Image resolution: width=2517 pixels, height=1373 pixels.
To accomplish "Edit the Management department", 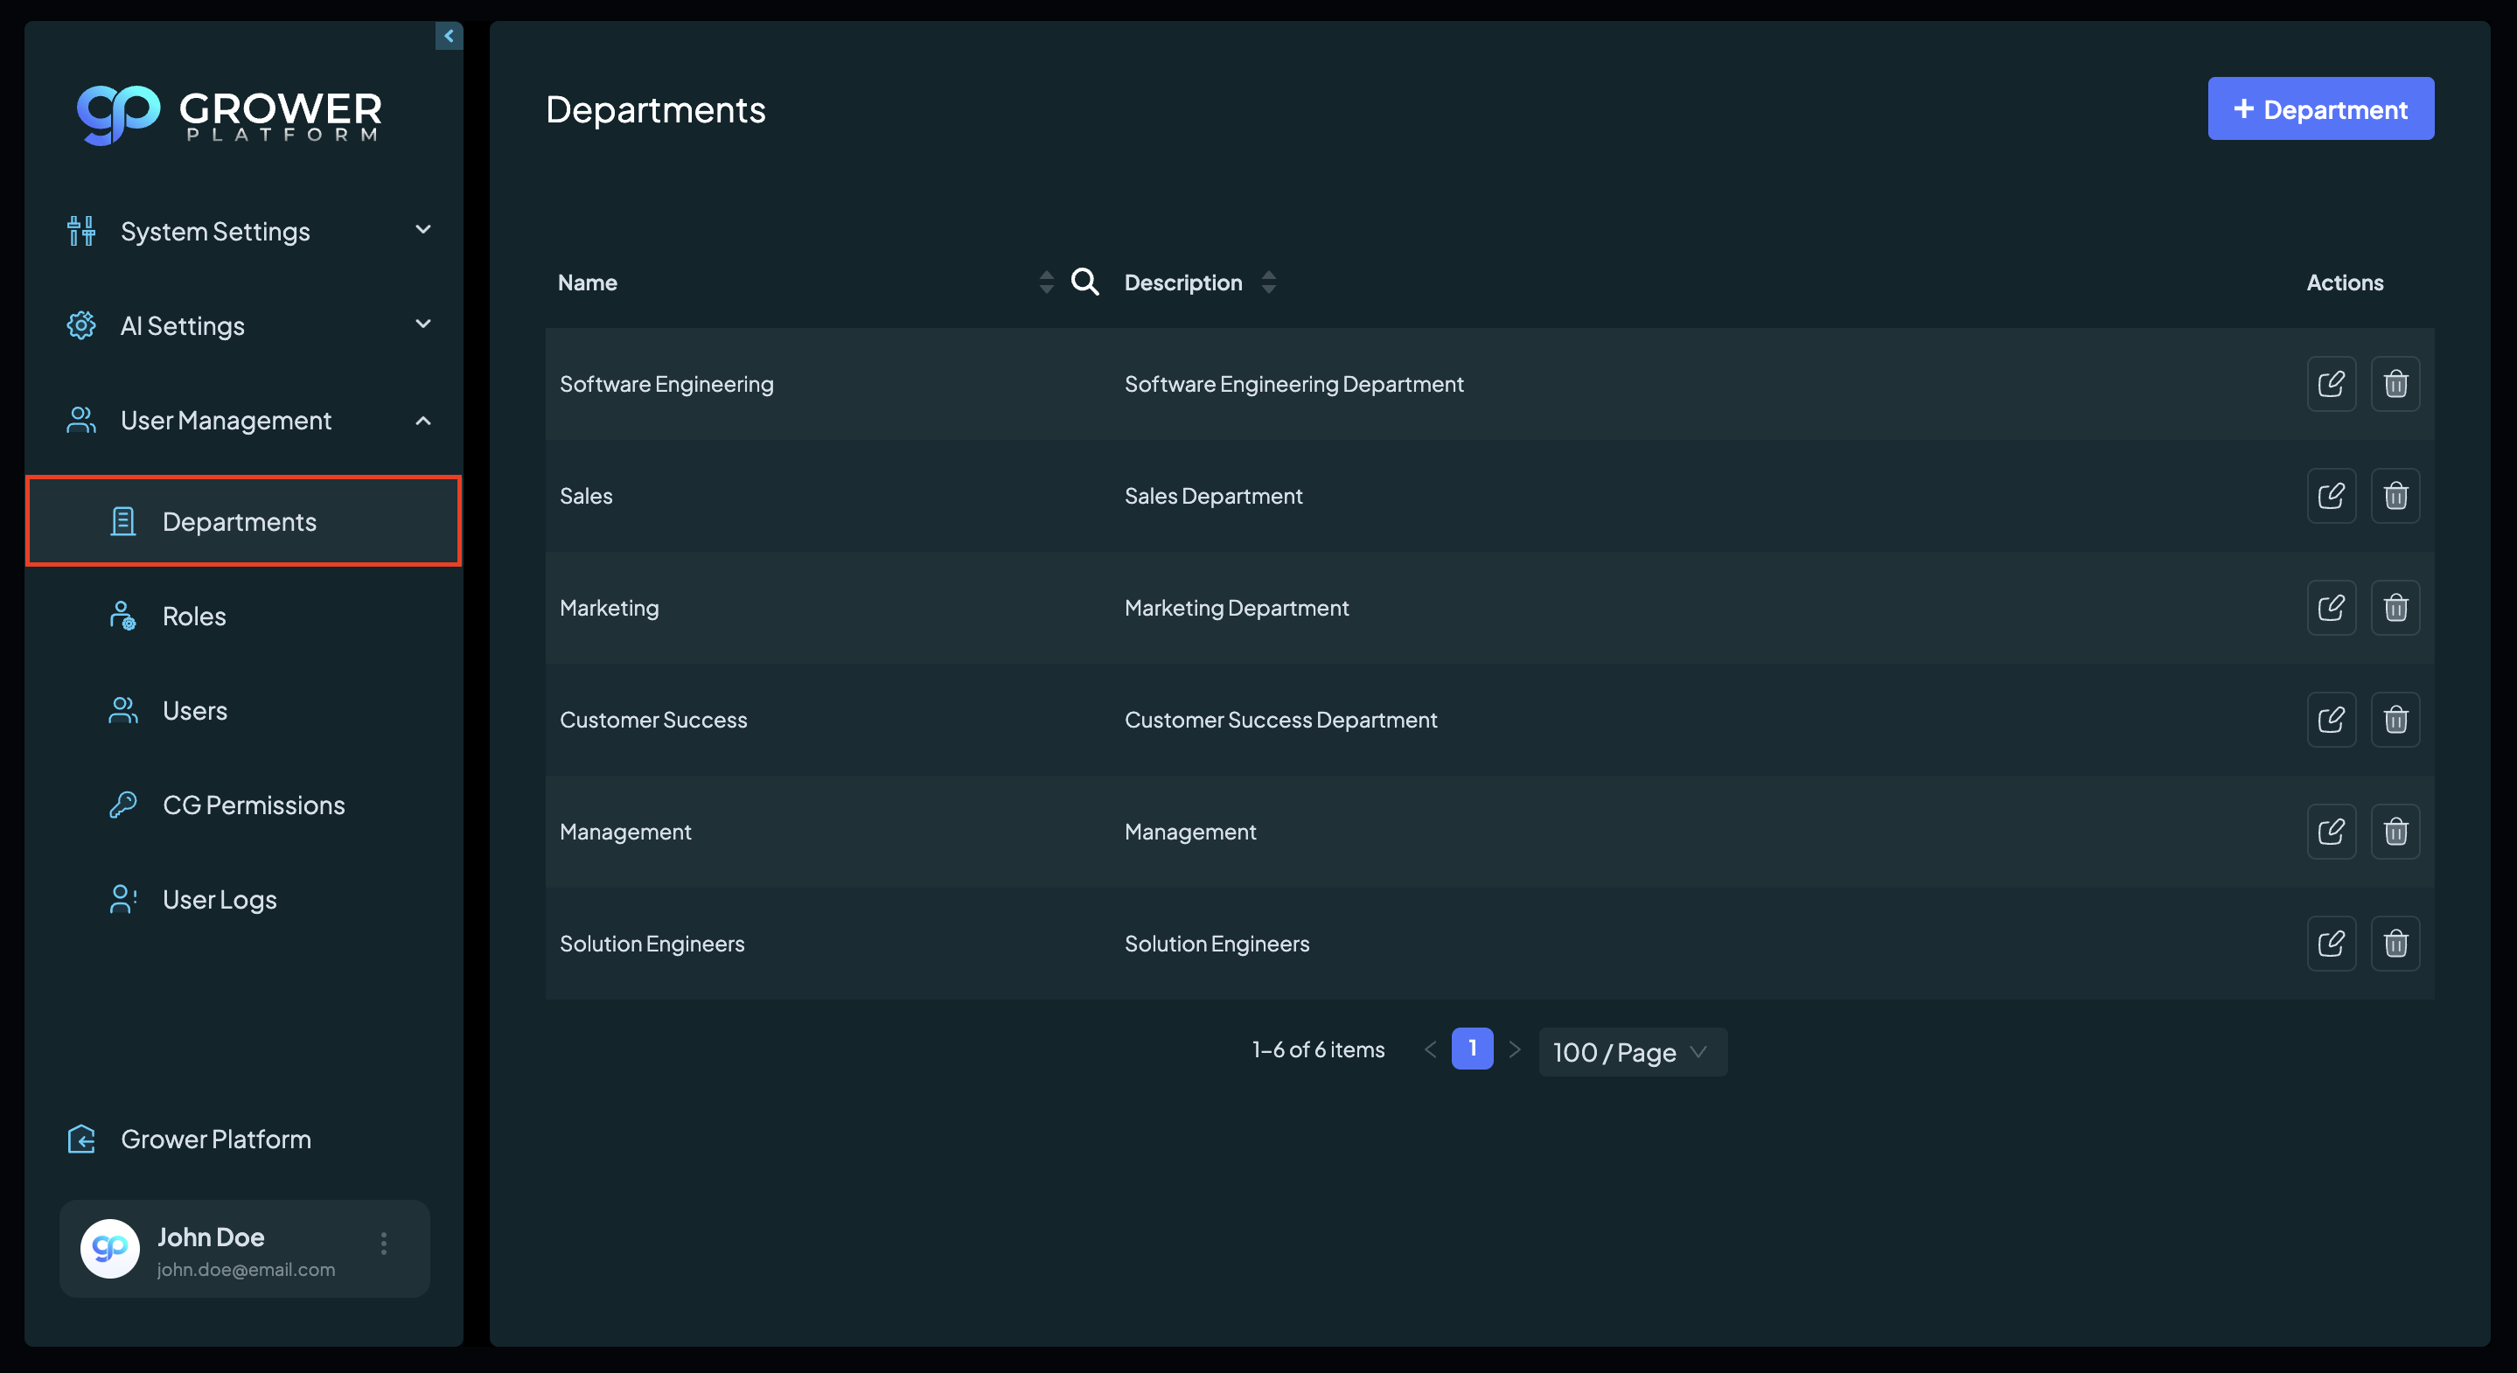I will (x=2332, y=832).
